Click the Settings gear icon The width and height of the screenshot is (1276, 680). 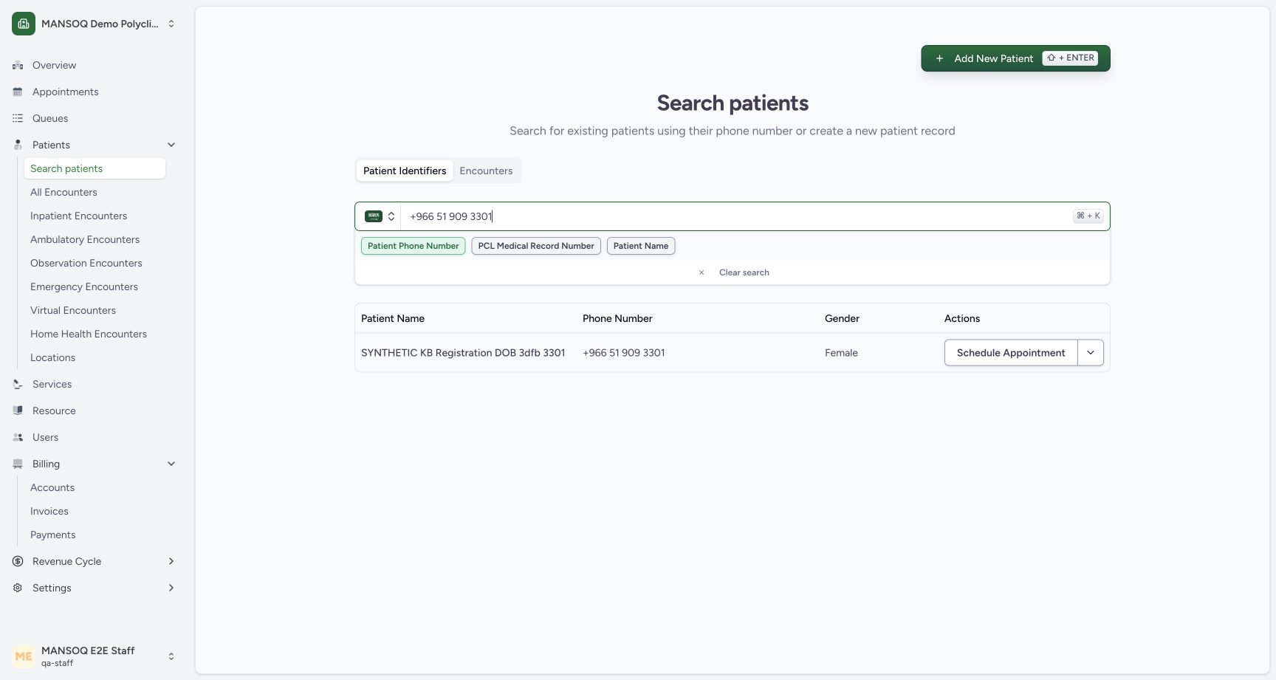(x=18, y=588)
